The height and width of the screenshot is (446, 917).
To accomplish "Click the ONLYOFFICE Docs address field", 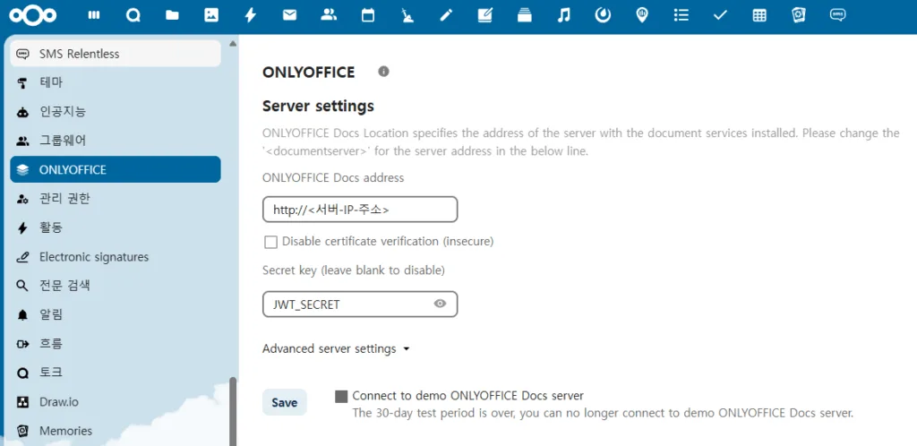I will [x=360, y=210].
